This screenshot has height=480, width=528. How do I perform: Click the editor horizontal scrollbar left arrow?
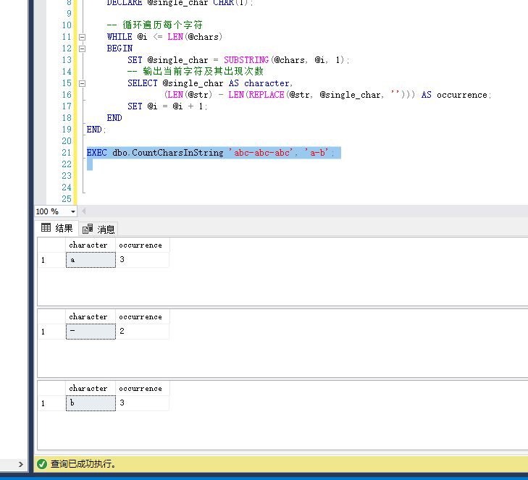point(84,211)
